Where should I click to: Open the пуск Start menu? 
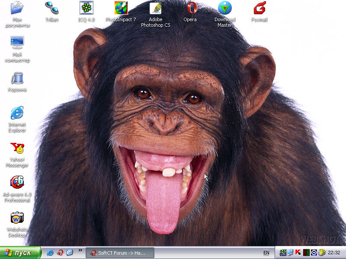(20, 253)
